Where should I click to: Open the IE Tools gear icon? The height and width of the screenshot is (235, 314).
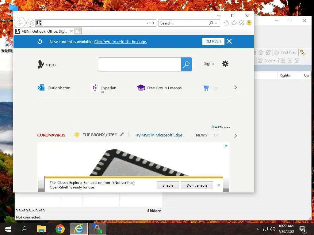242,23
